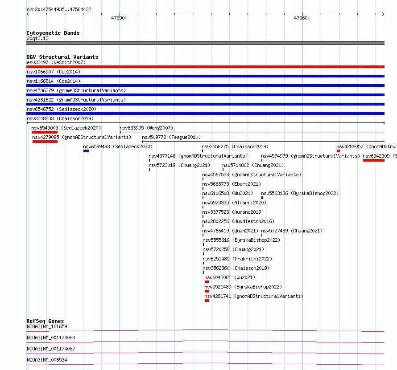Select nsv5563136 (ByrskaBishop2022) label
The image size is (397, 370).
[x=300, y=193]
